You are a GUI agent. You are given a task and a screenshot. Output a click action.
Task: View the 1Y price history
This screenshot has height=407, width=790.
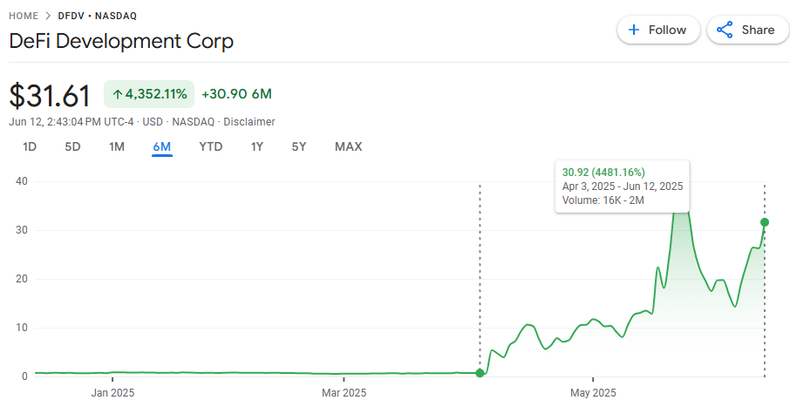(256, 146)
